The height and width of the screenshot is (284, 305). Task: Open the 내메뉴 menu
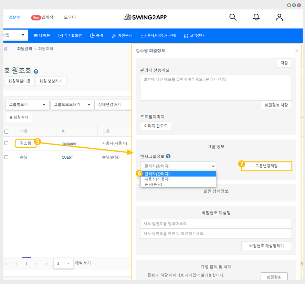pos(42,35)
